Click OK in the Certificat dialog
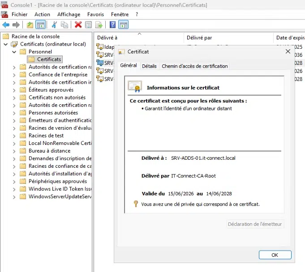 [275, 255]
